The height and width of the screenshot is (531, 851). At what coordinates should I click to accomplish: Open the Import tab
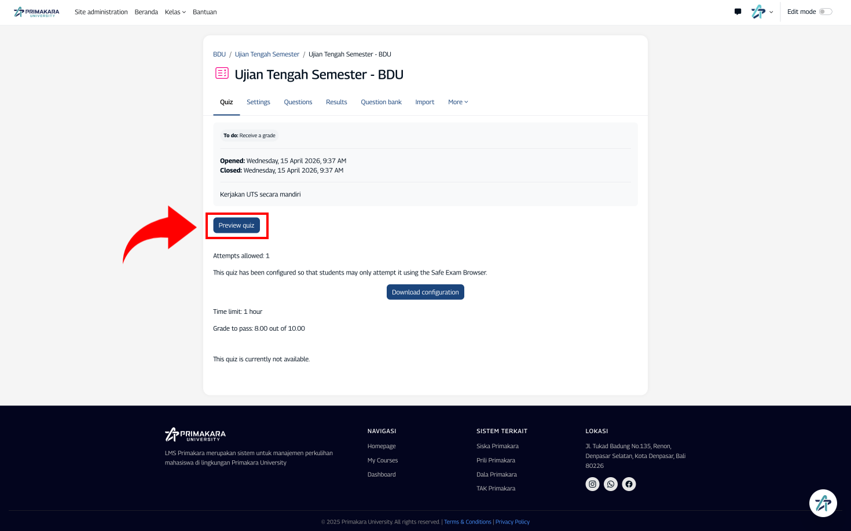pos(425,102)
